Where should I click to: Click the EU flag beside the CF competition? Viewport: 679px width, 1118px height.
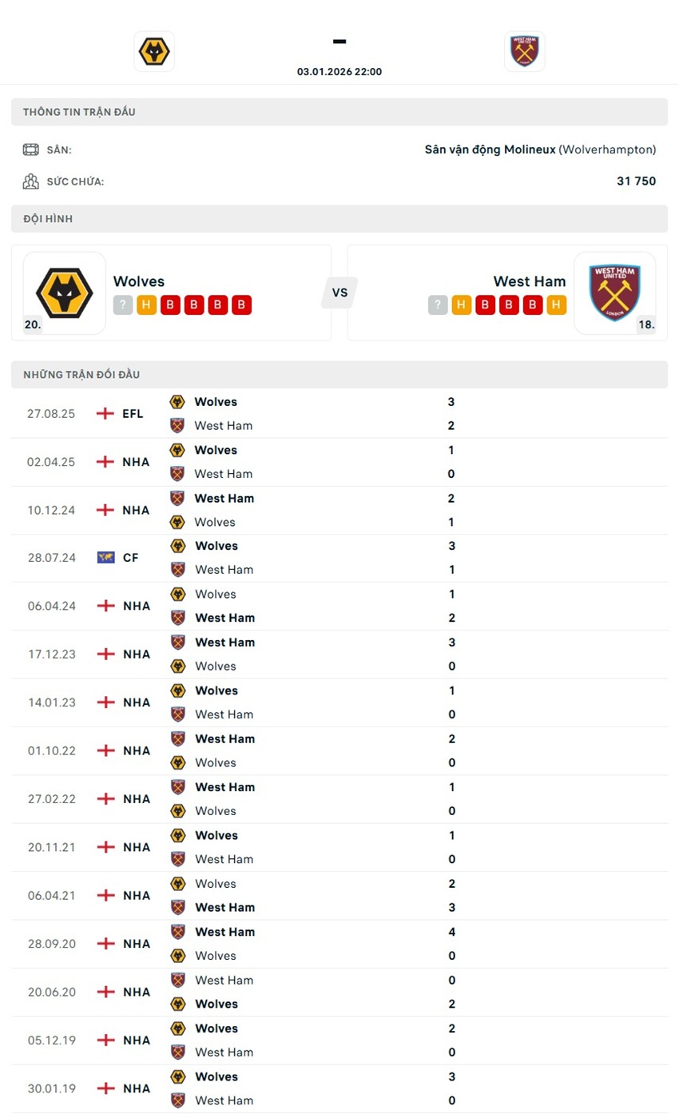(105, 558)
